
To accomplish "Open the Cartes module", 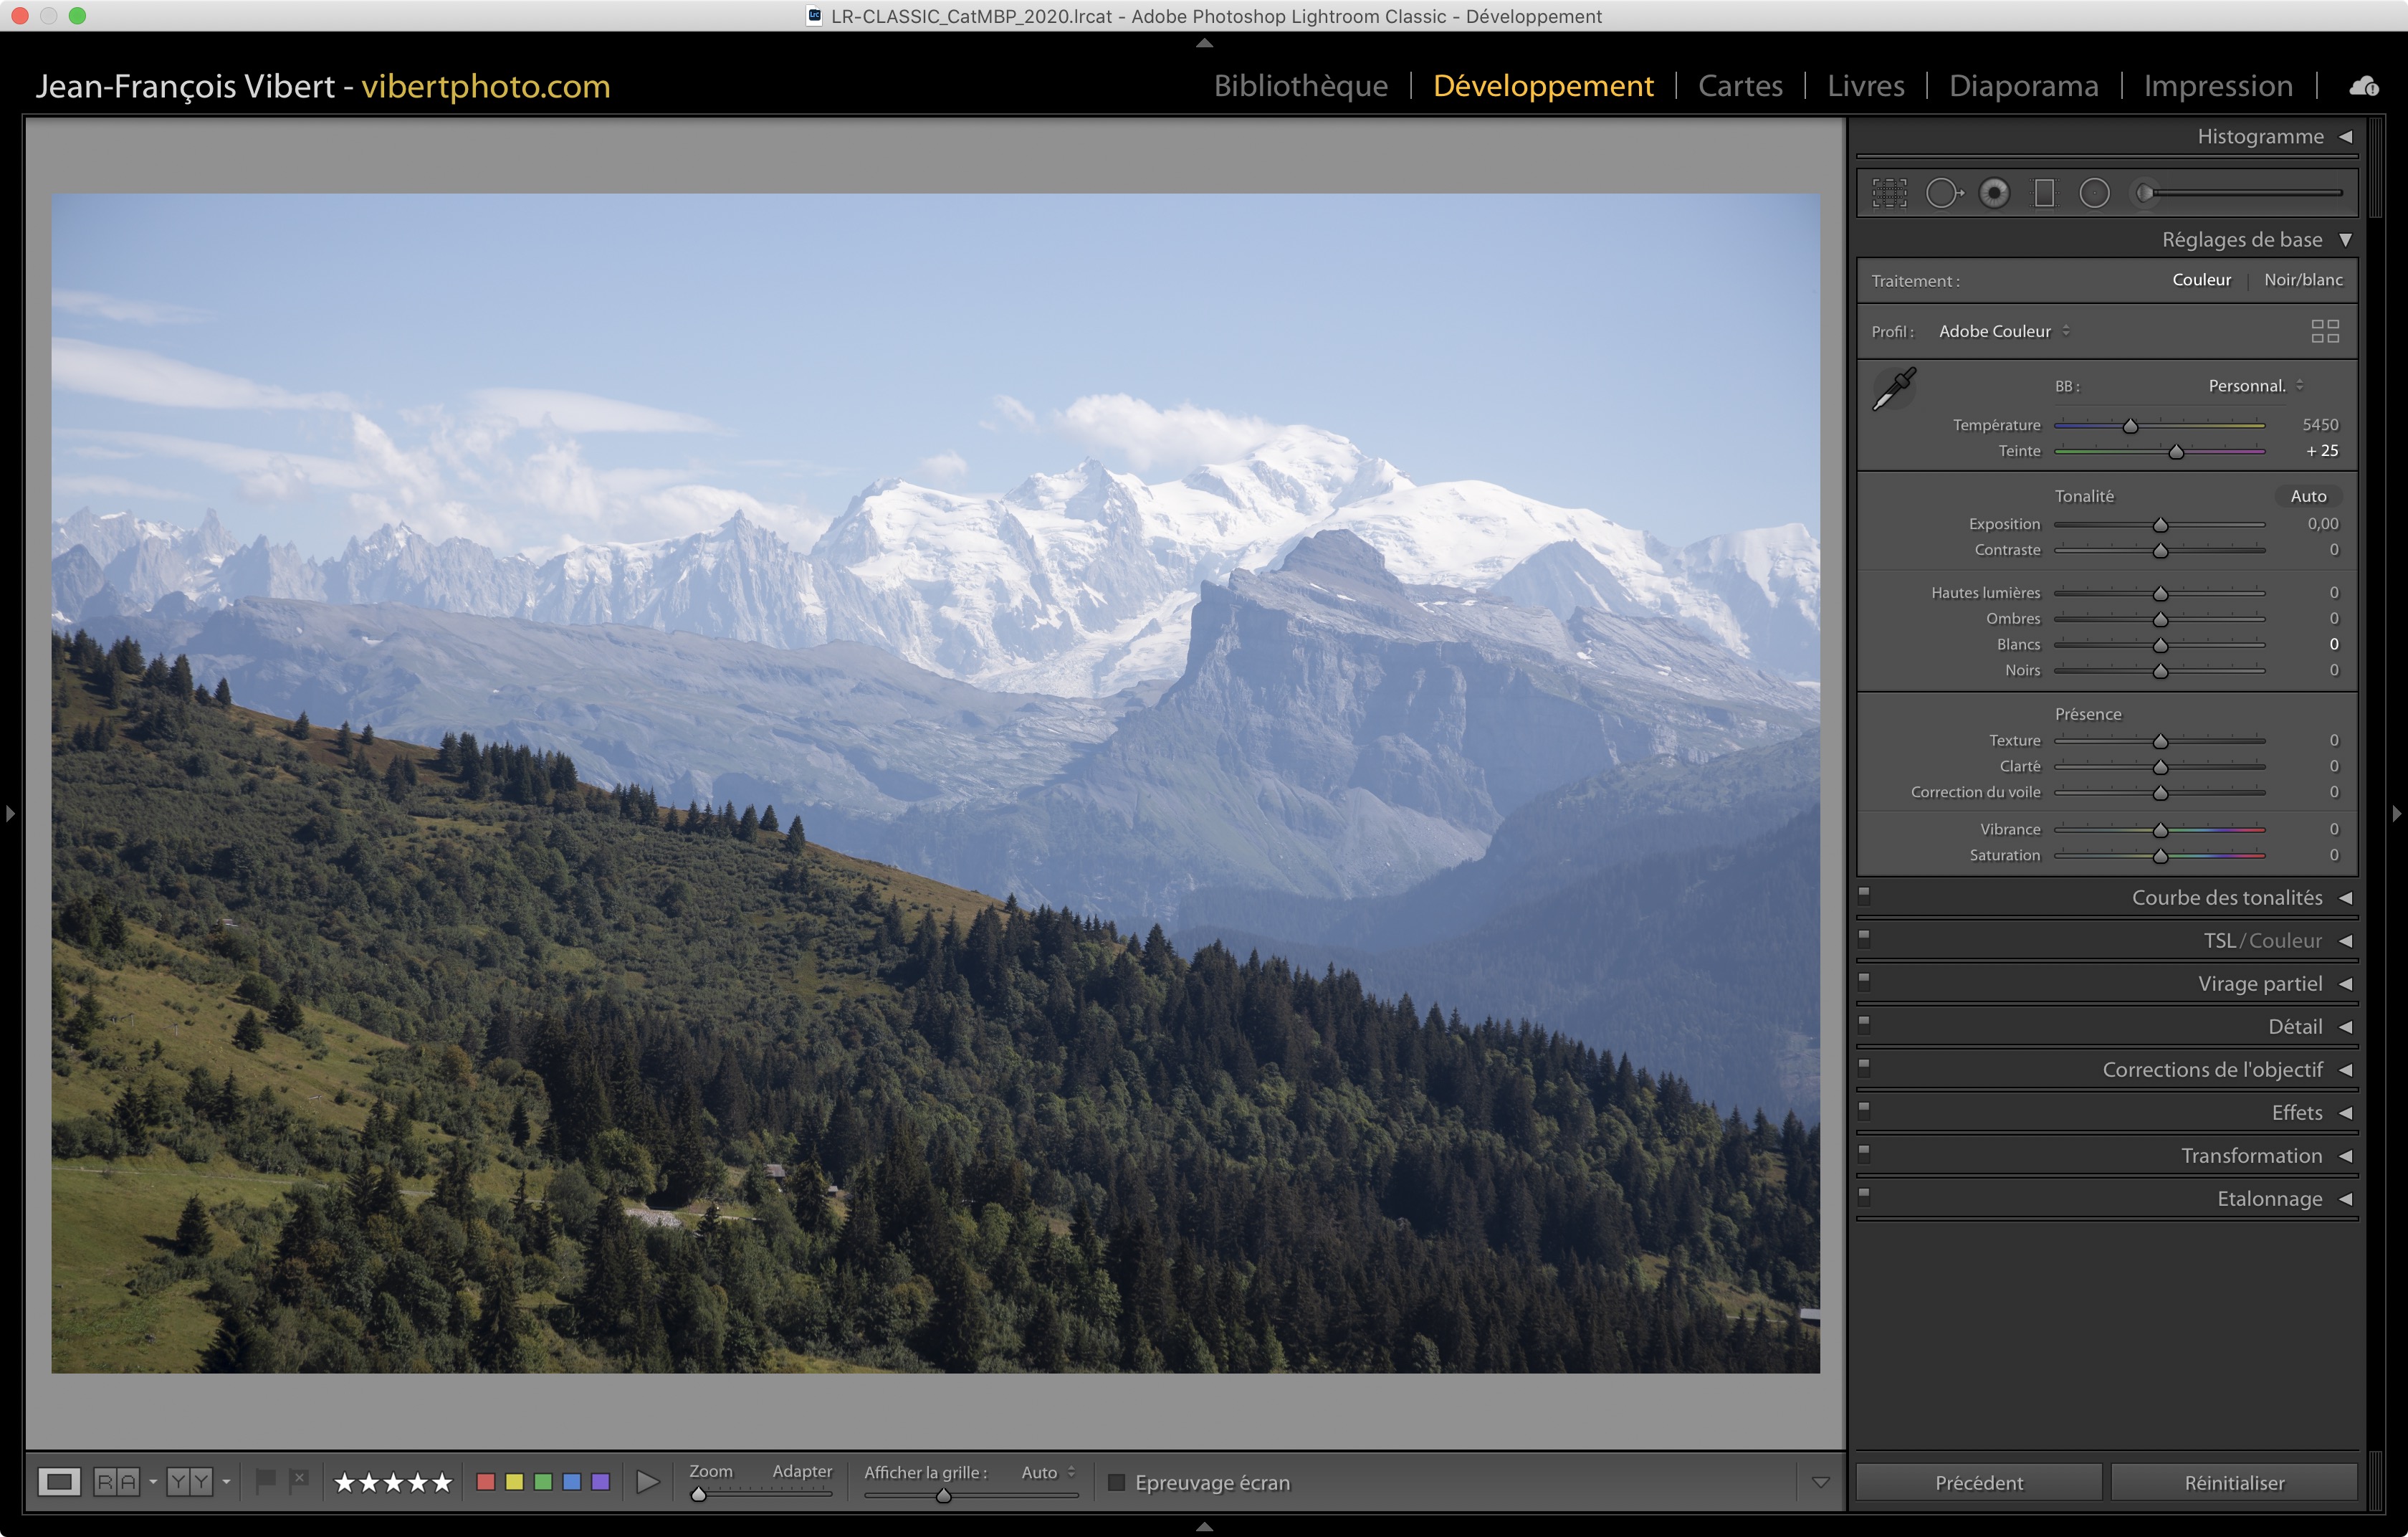I will pos(1740,86).
